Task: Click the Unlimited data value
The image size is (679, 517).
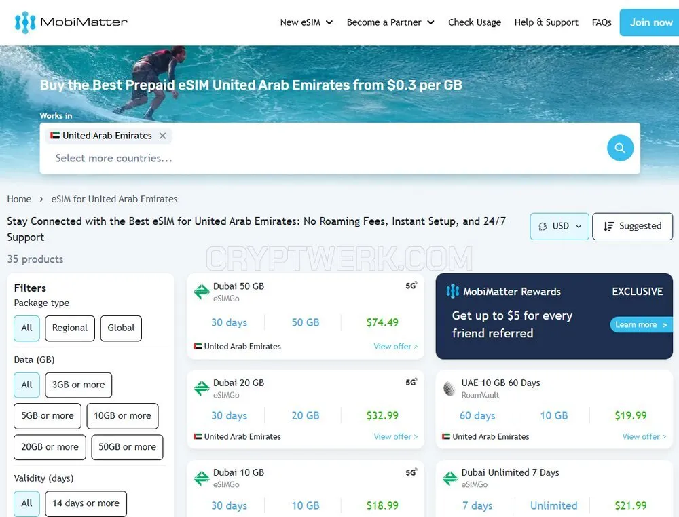Action: click(x=554, y=505)
